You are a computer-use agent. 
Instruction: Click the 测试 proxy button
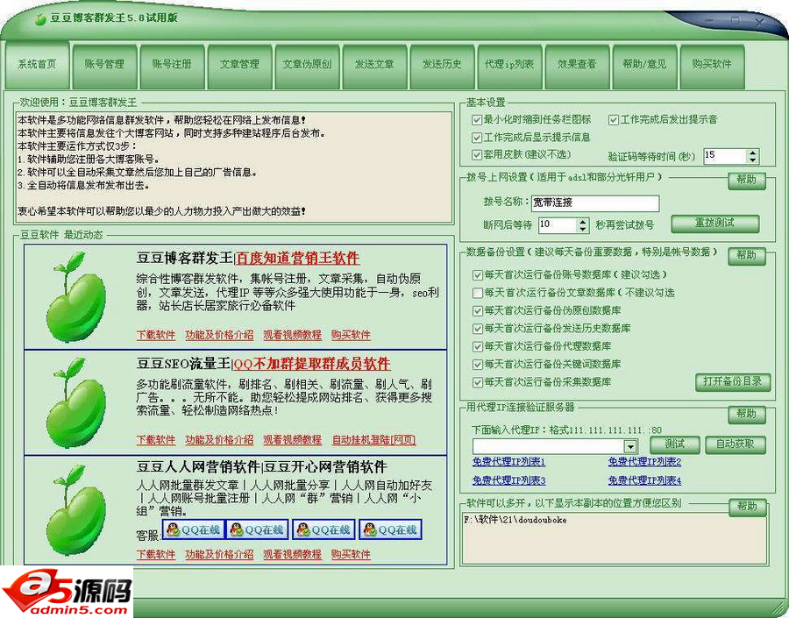[x=675, y=444]
